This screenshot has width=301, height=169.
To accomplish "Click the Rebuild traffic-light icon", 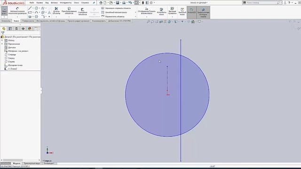I will point(143,3).
